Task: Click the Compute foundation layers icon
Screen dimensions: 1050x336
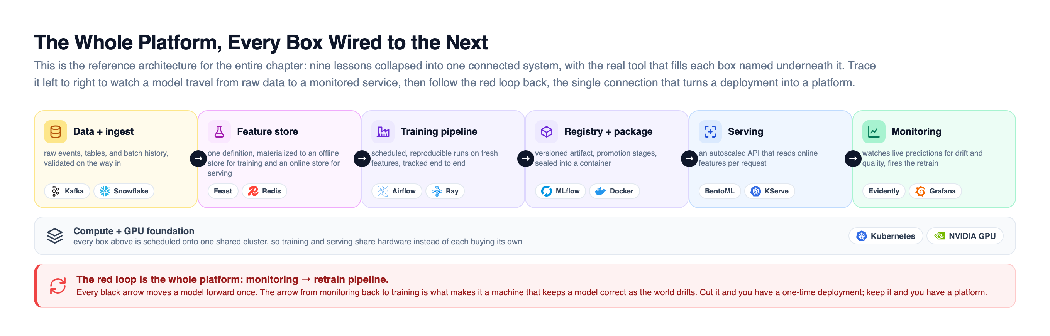Action: (54, 235)
